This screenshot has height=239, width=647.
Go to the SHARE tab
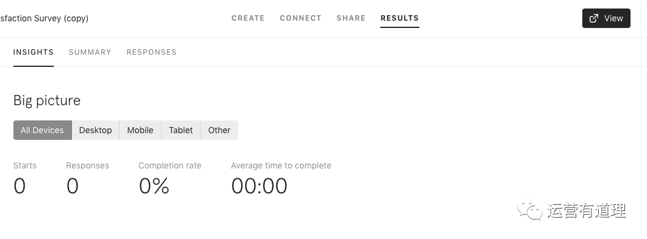coord(351,18)
